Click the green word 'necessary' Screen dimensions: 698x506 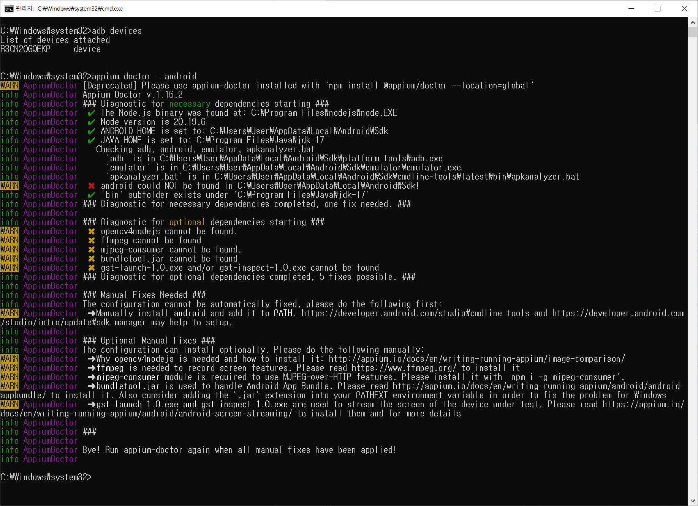(x=190, y=104)
